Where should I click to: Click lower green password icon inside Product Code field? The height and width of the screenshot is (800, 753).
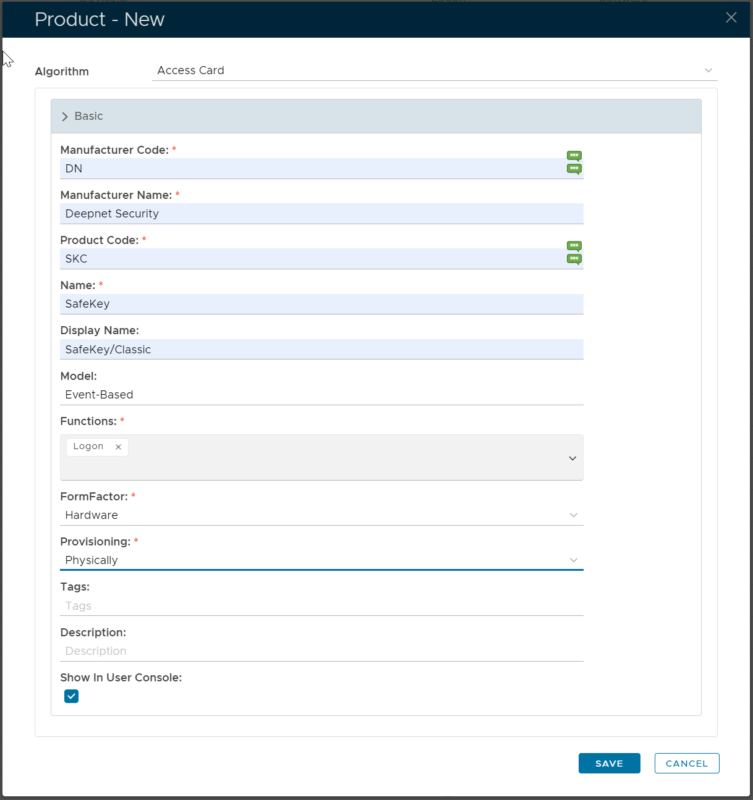pyautogui.click(x=574, y=259)
